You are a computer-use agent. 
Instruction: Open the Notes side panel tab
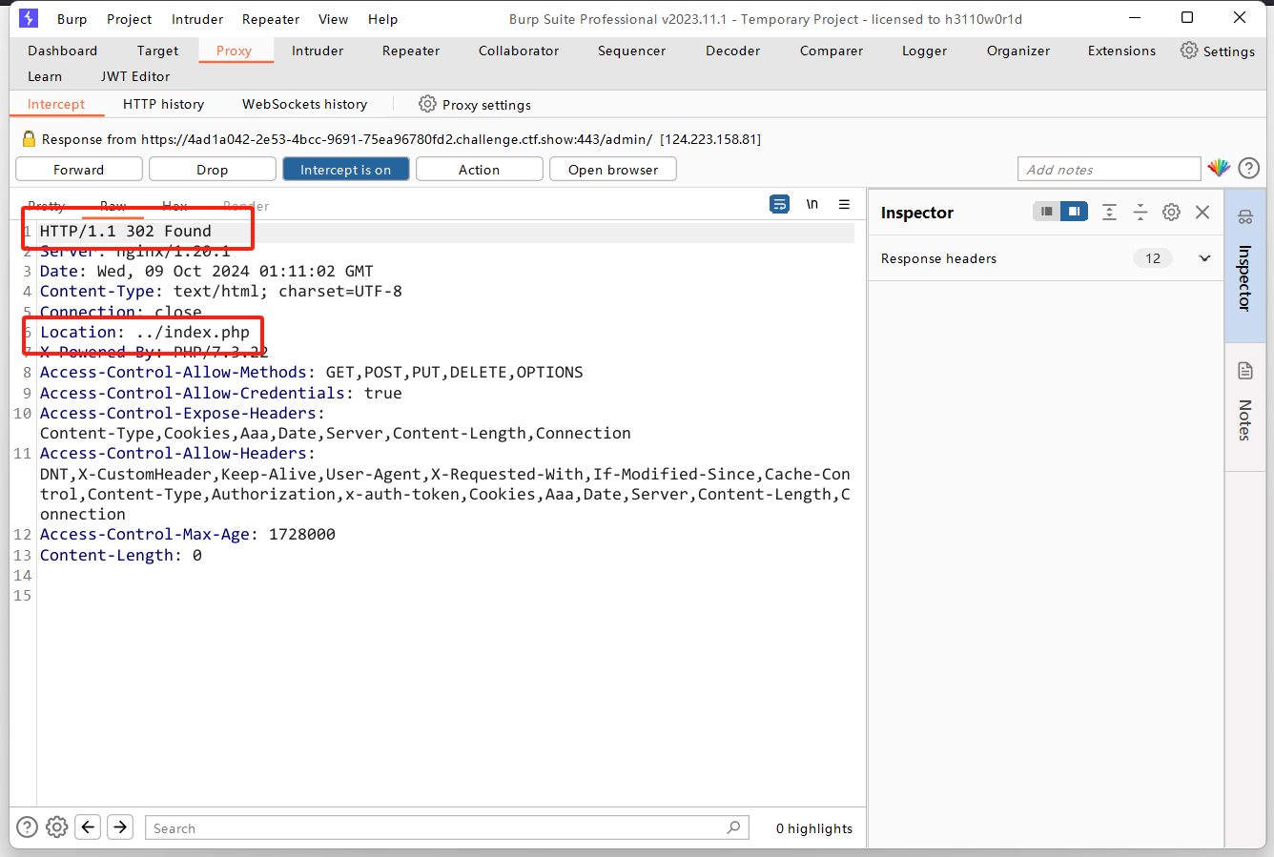[1244, 405]
